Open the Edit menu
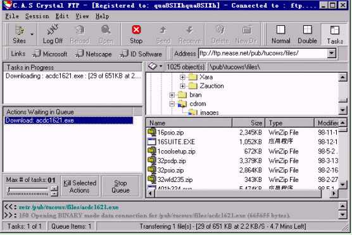The image size is (352, 235). tap(62, 16)
